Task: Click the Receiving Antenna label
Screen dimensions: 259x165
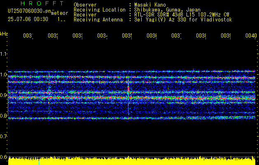Action: 98,20
